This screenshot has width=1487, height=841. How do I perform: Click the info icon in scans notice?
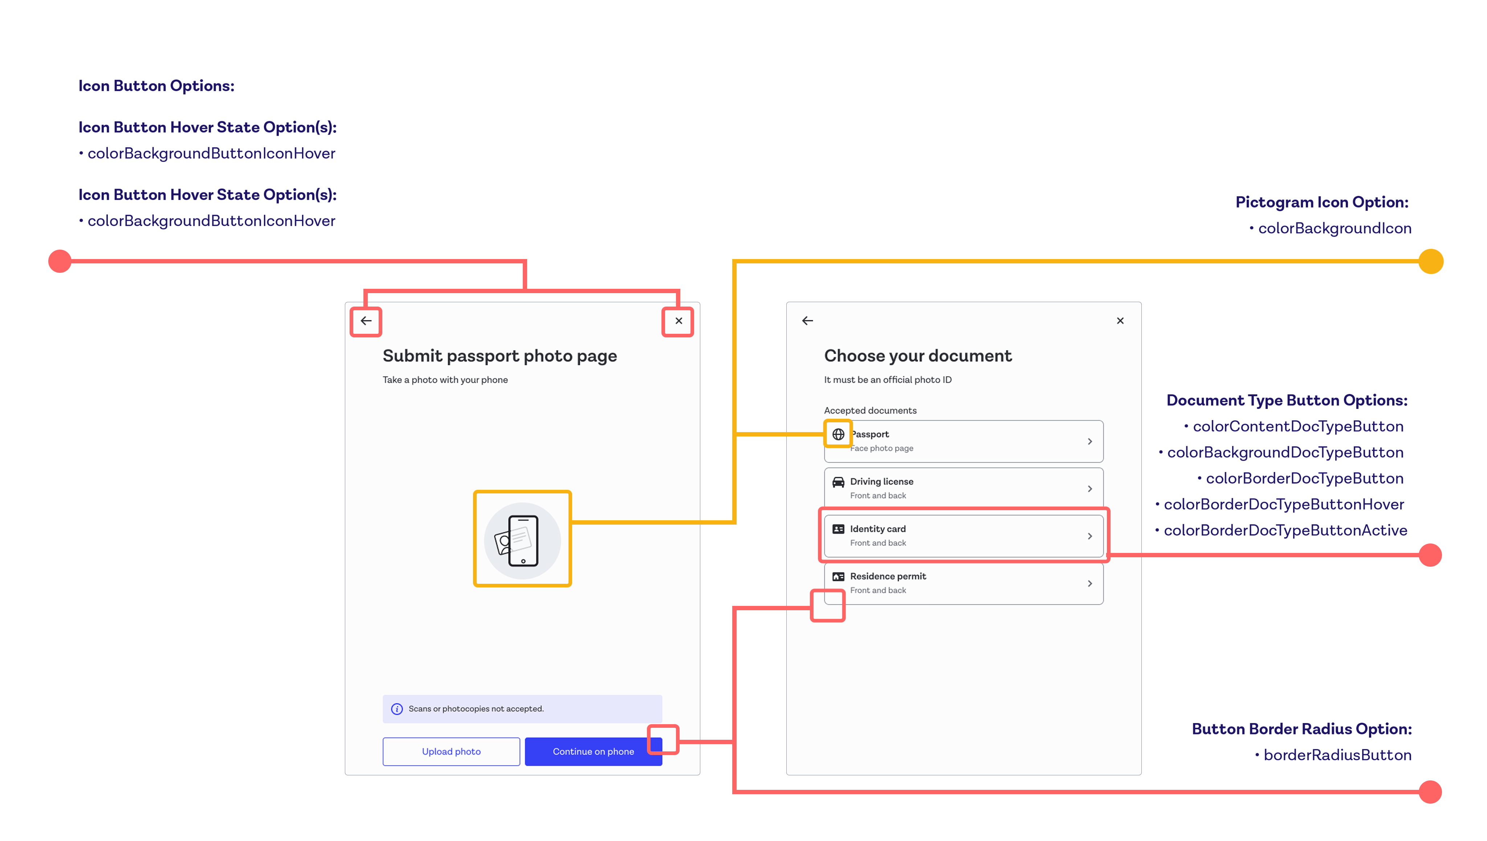point(396,709)
